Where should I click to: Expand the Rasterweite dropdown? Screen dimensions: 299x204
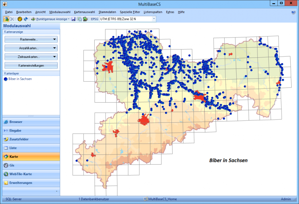31,39
